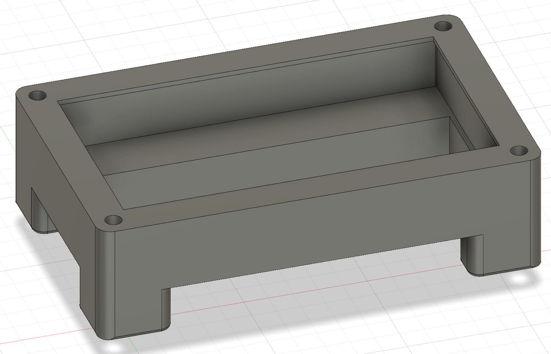Select the screw hole at the left rear corner

point(37,96)
